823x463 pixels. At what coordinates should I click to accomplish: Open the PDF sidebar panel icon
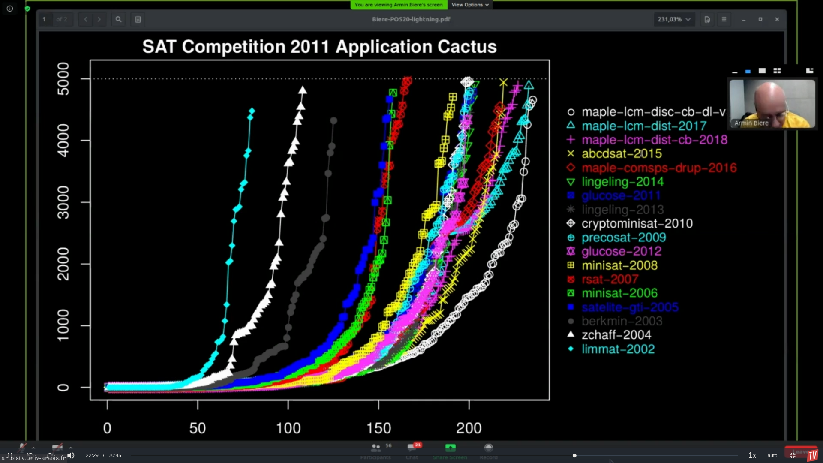coord(138,19)
